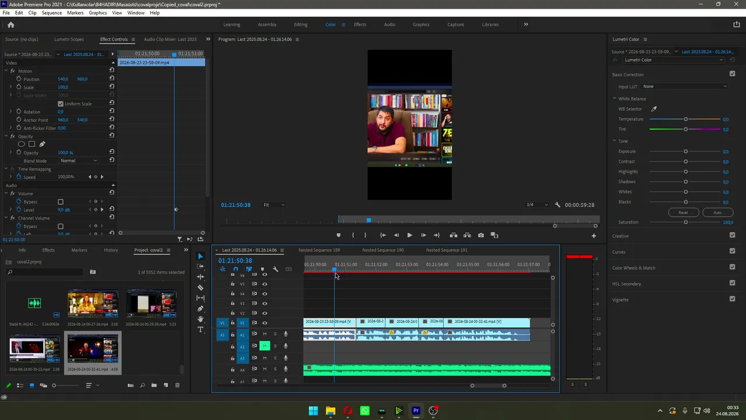This screenshot has width=746, height=420.
Task: Switch to the Audio workspace
Action: tap(389, 24)
